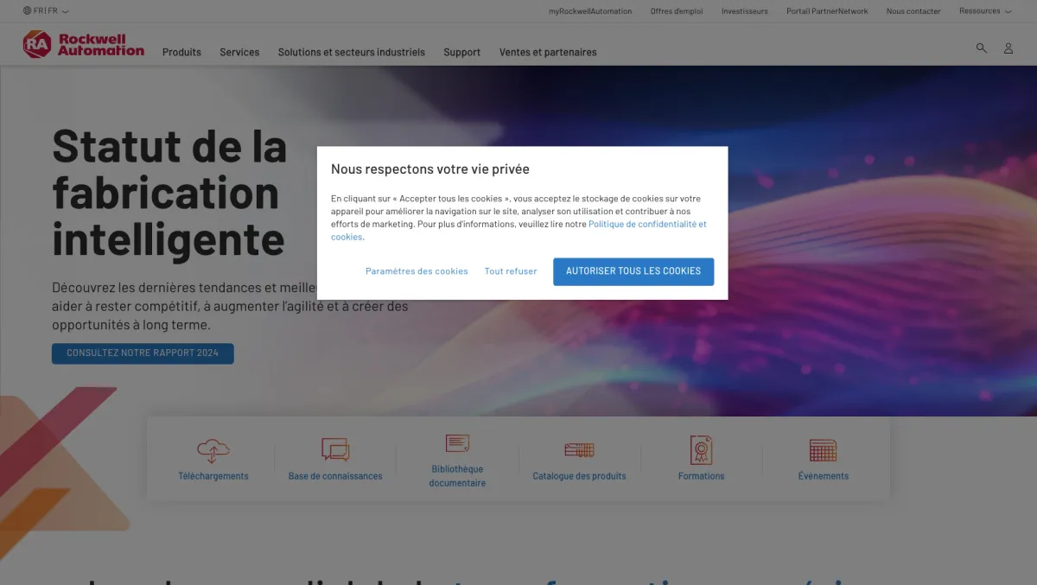1037x585 pixels.
Task: Open the Catalogue des produits text link
Action: click(579, 476)
